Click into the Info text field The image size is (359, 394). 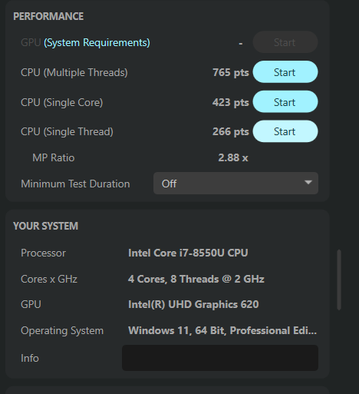coord(220,358)
